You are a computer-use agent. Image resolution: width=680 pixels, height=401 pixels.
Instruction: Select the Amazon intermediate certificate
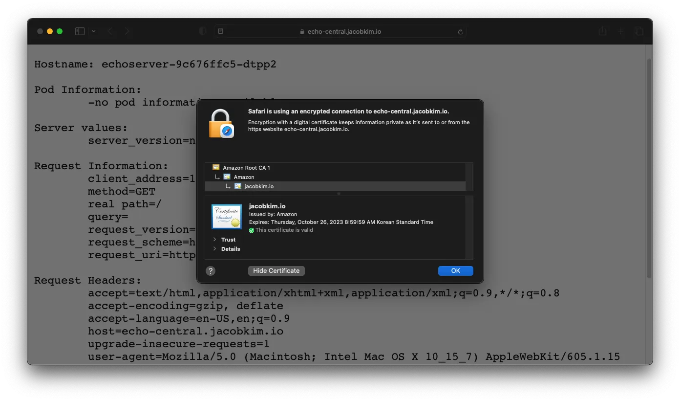[244, 177]
